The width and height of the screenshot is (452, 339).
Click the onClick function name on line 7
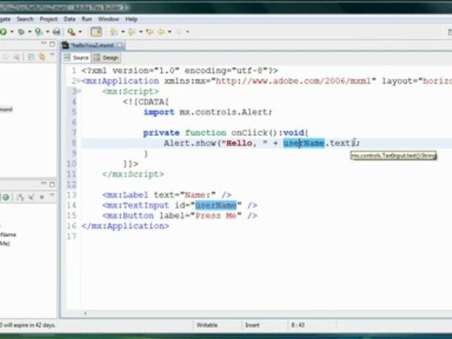pyautogui.click(x=250, y=133)
